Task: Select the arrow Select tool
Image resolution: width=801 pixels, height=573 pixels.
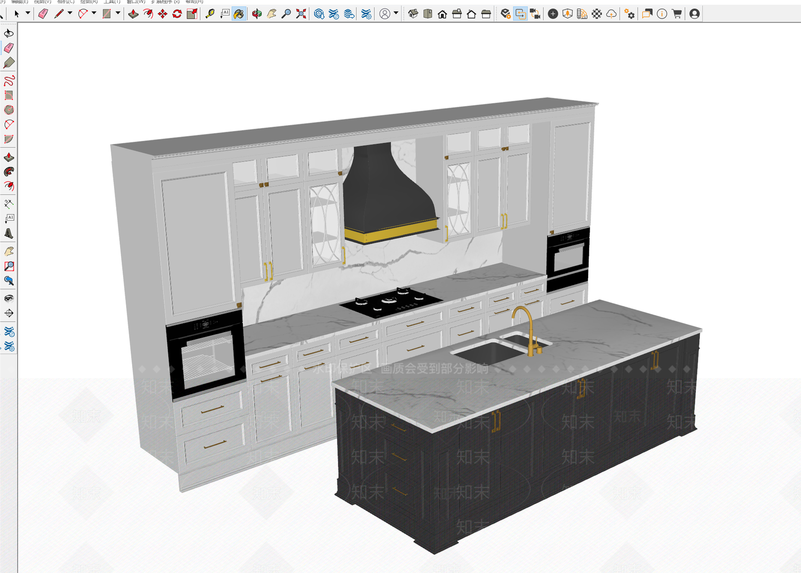Action: coord(17,14)
